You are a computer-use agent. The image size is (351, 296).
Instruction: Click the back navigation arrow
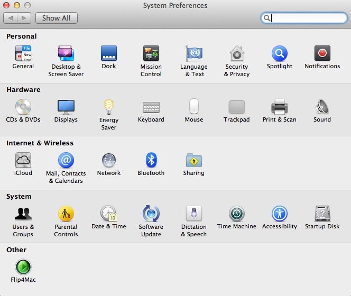(x=11, y=18)
